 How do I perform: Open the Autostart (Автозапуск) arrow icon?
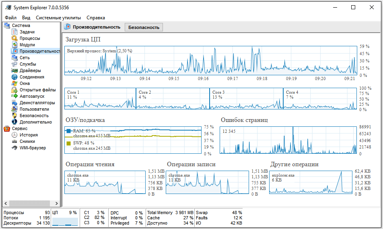click(x=14, y=96)
